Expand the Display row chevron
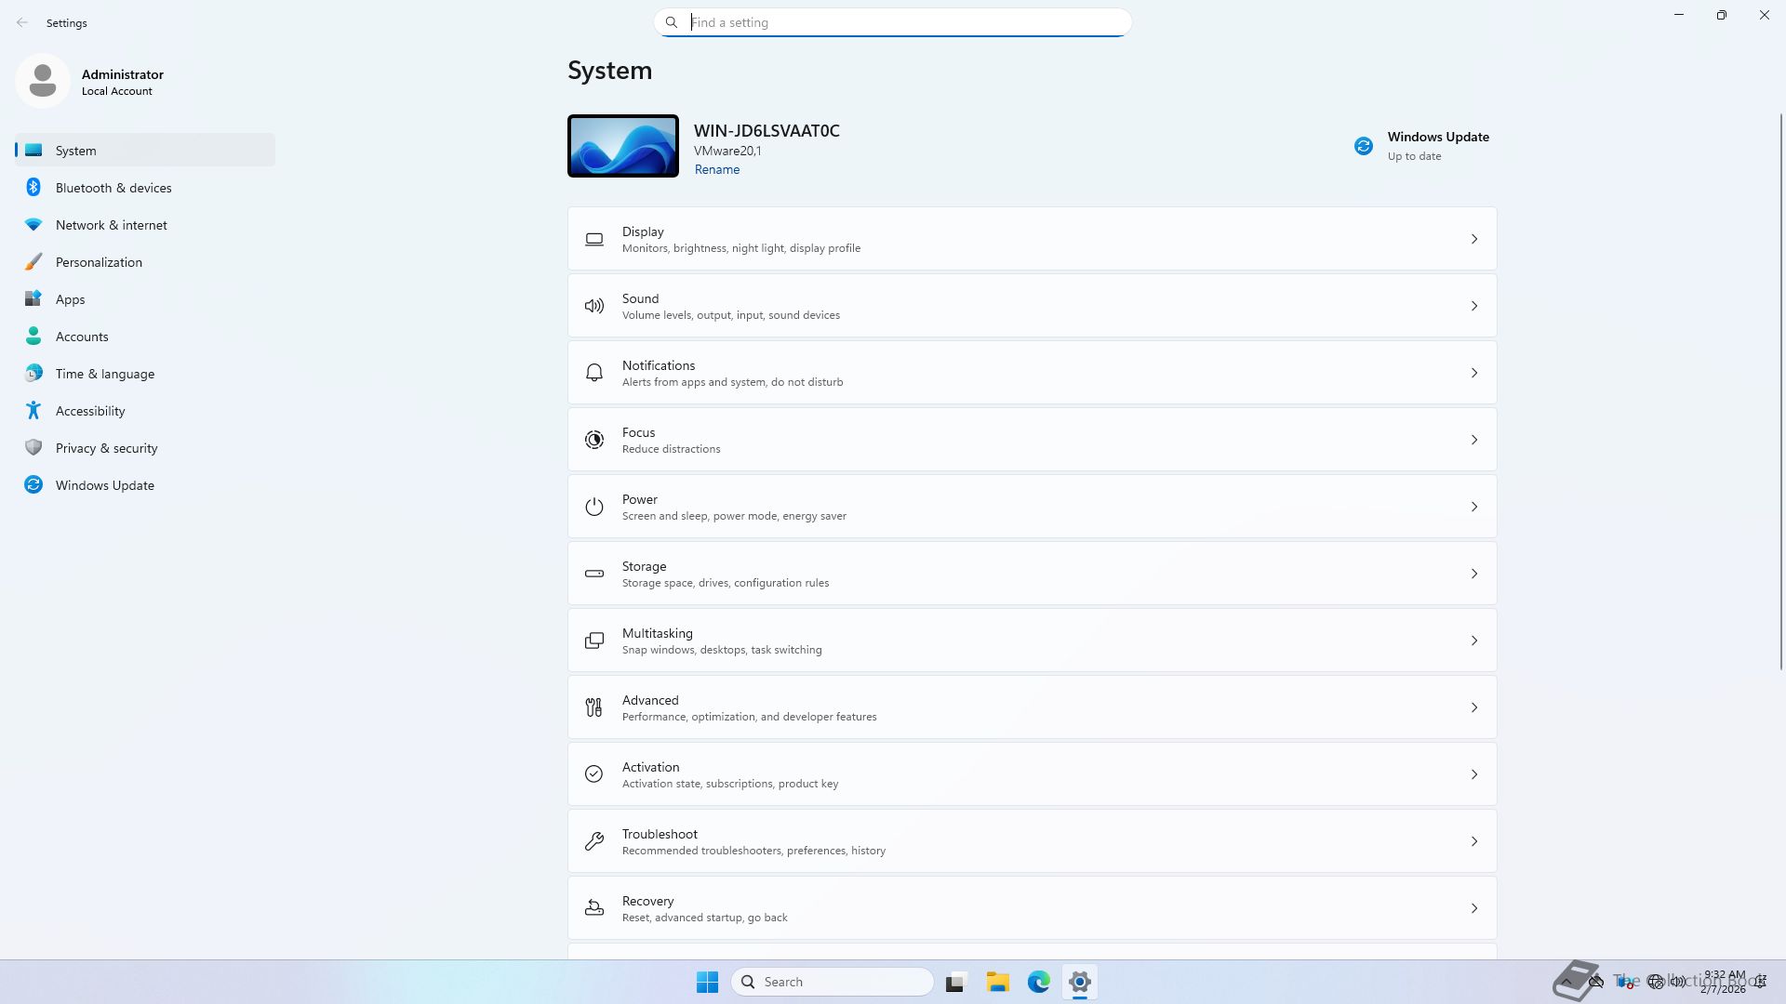Screen dimensions: 1786x1004 tap(1473, 239)
